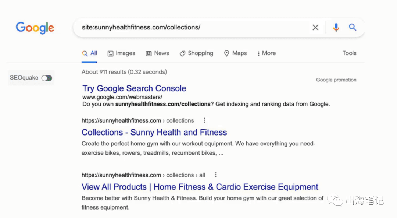
Task: Click the About 911 results text
Action: point(124,72)
